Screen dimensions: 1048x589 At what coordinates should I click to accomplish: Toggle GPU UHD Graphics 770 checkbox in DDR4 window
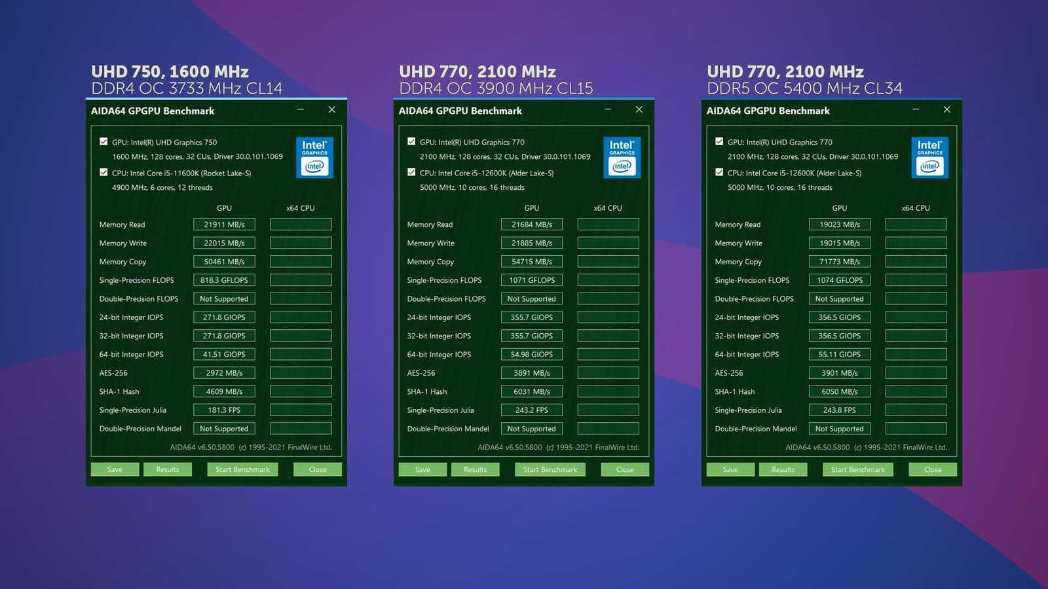pyautogui.click(x=411, y=141)
